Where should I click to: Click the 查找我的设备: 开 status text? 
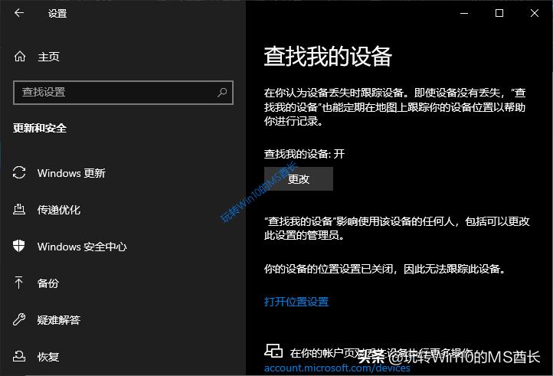(304, 154)
